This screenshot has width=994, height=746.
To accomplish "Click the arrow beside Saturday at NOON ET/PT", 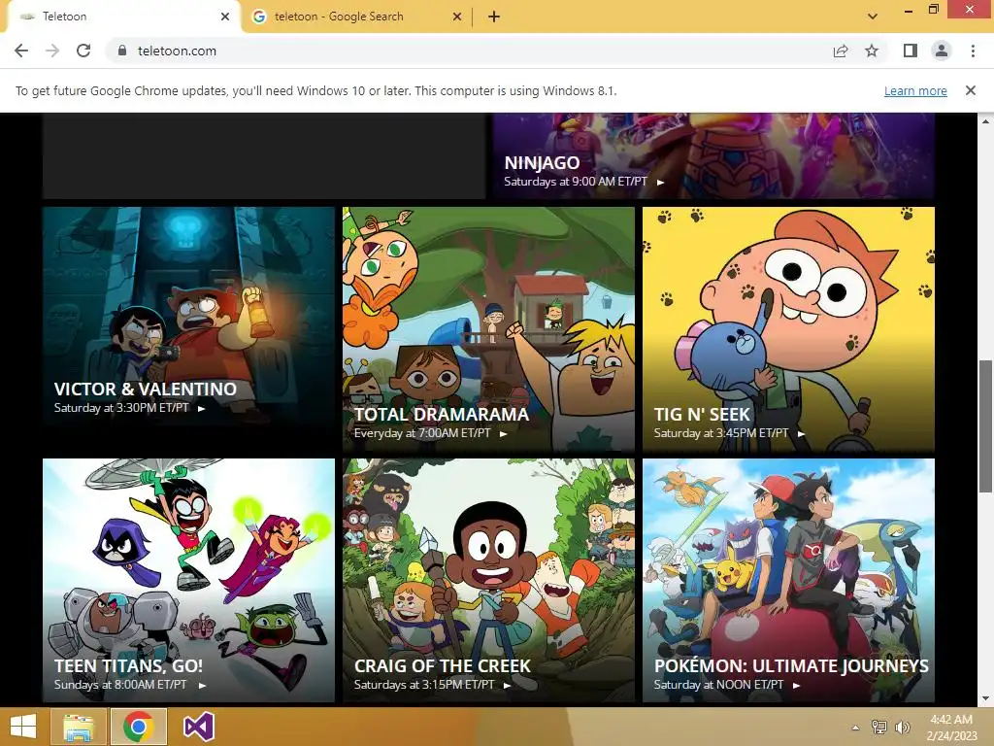I will (797, 686).
